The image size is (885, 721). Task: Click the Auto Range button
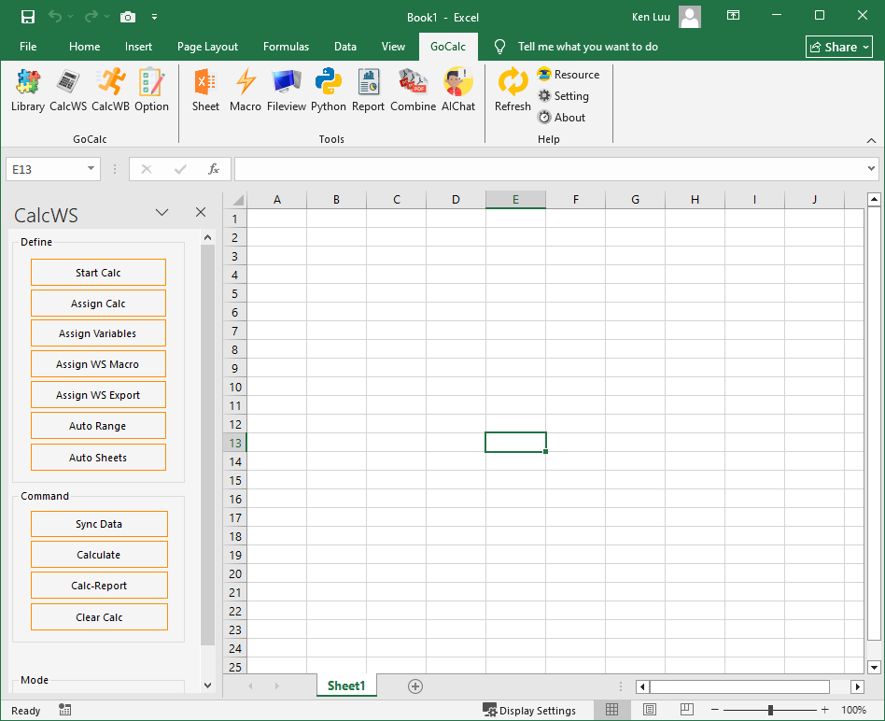(98, 426)
